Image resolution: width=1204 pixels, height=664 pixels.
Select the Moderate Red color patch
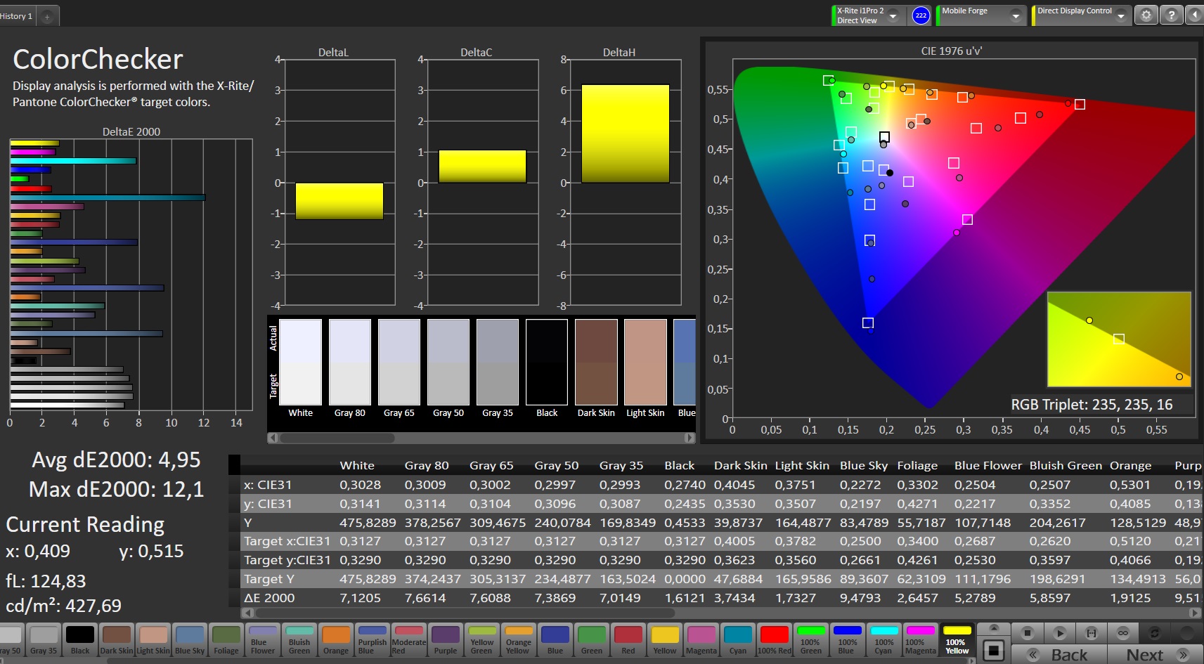click(409, 640)
